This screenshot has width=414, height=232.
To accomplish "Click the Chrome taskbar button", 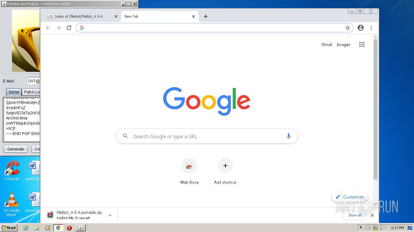I will click(x=59, y=228).
